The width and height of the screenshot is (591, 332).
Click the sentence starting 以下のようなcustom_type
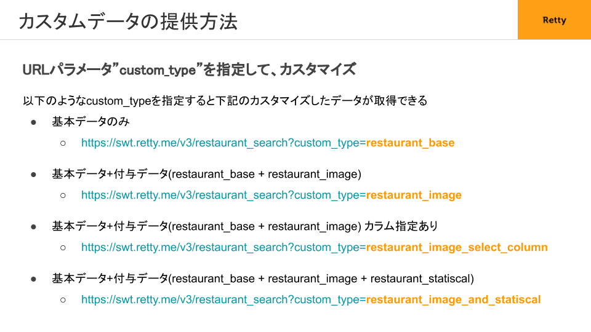(225, 101)
